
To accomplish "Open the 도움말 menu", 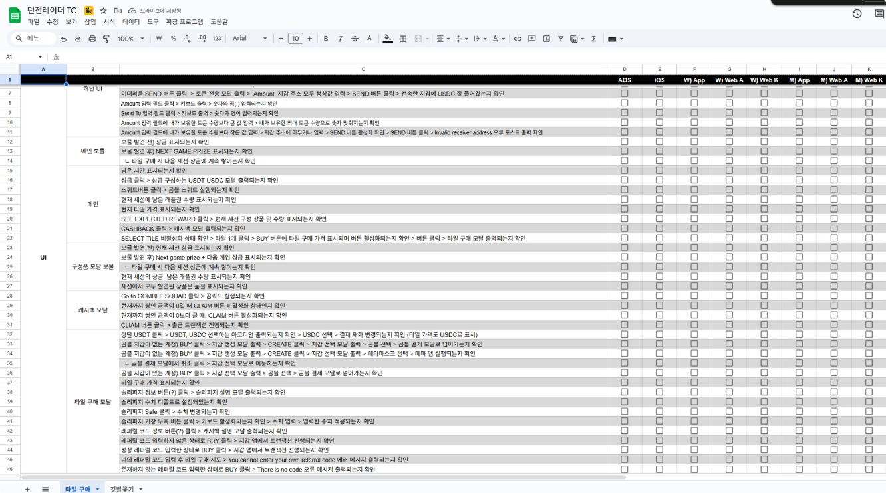I will point(219,21).
